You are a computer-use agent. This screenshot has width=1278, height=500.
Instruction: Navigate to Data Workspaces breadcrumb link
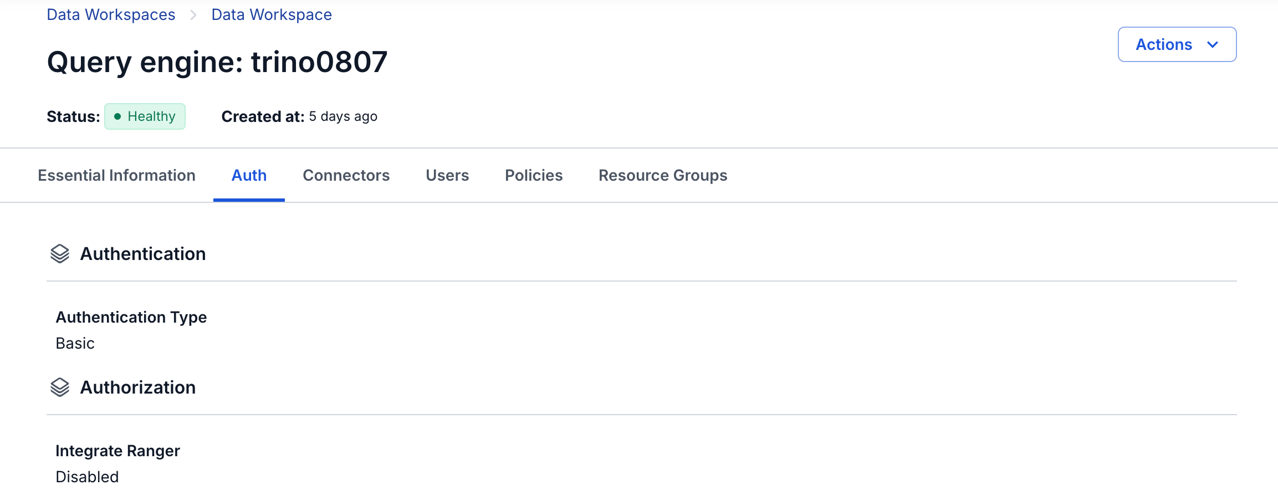coord(111,14)
